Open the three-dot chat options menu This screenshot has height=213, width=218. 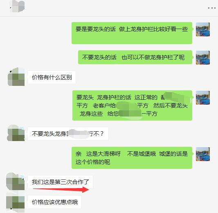coord(212,8)
